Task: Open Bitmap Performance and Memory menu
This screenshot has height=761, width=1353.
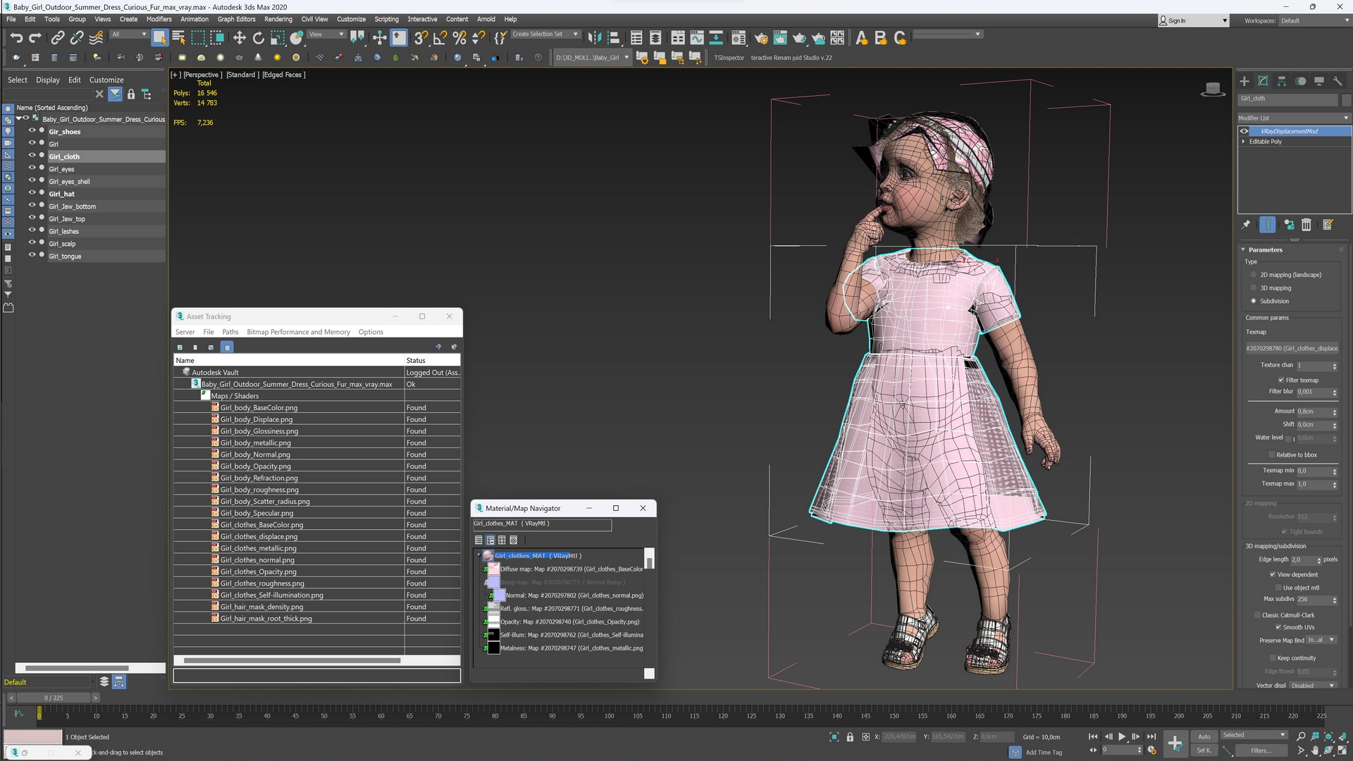Action: [x=298, y=332]
